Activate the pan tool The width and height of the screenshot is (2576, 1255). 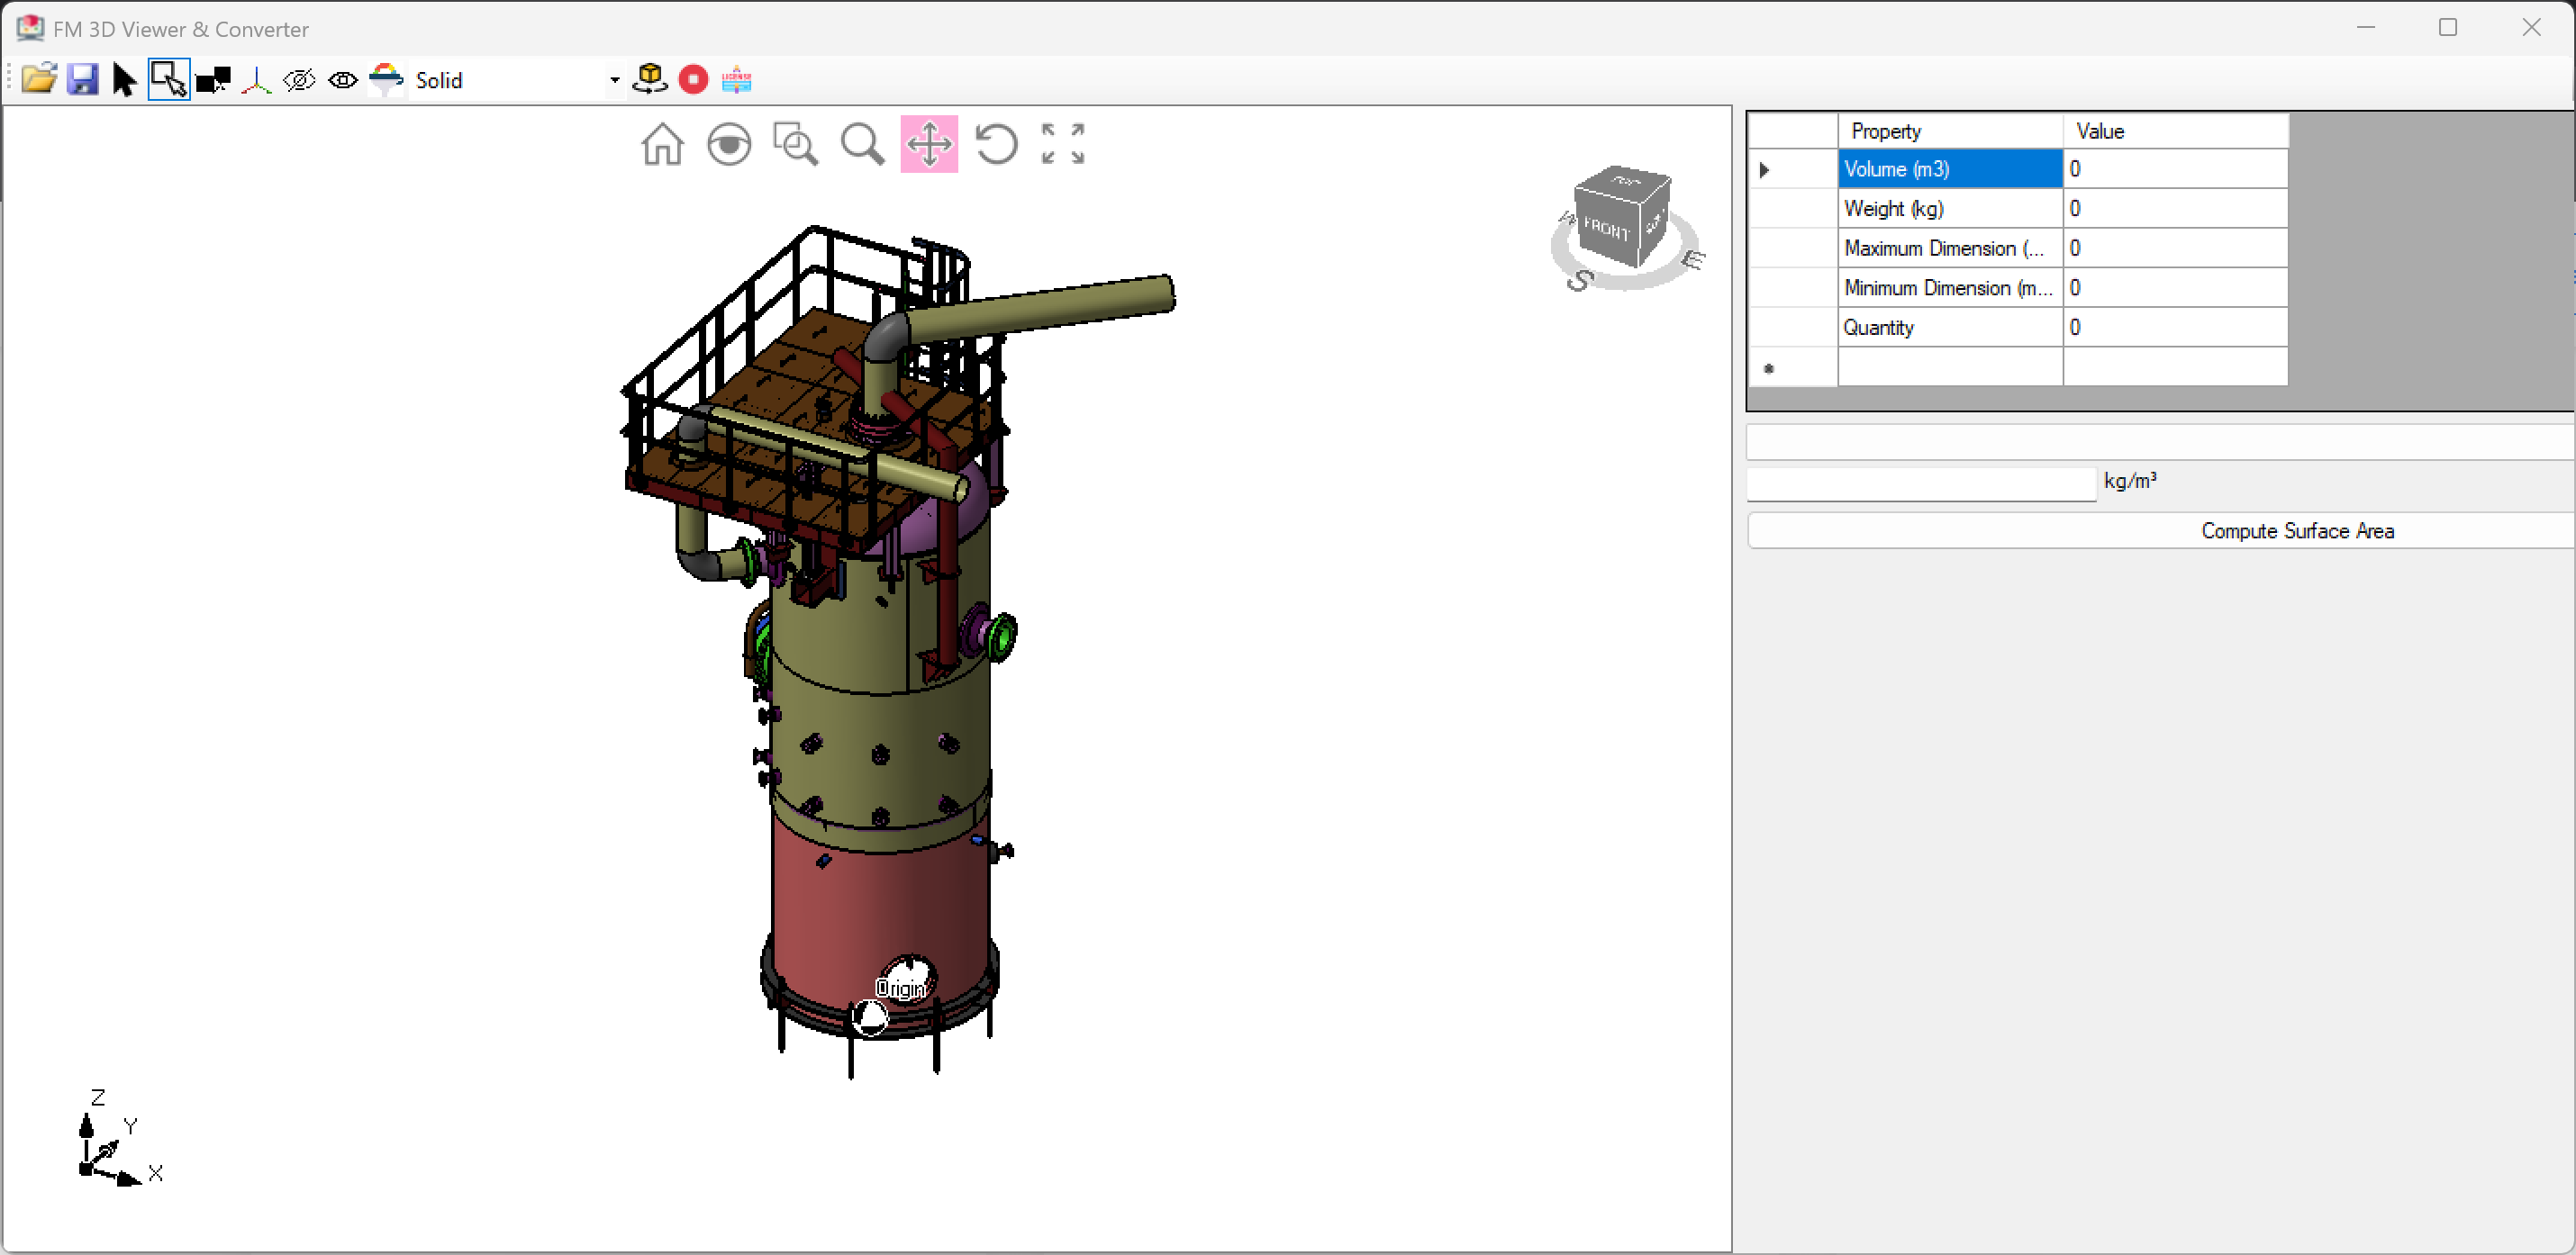click(929, 144)
